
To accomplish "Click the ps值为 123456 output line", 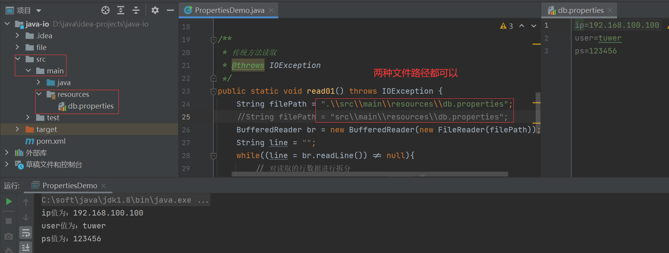I will [x=71, y=239].
